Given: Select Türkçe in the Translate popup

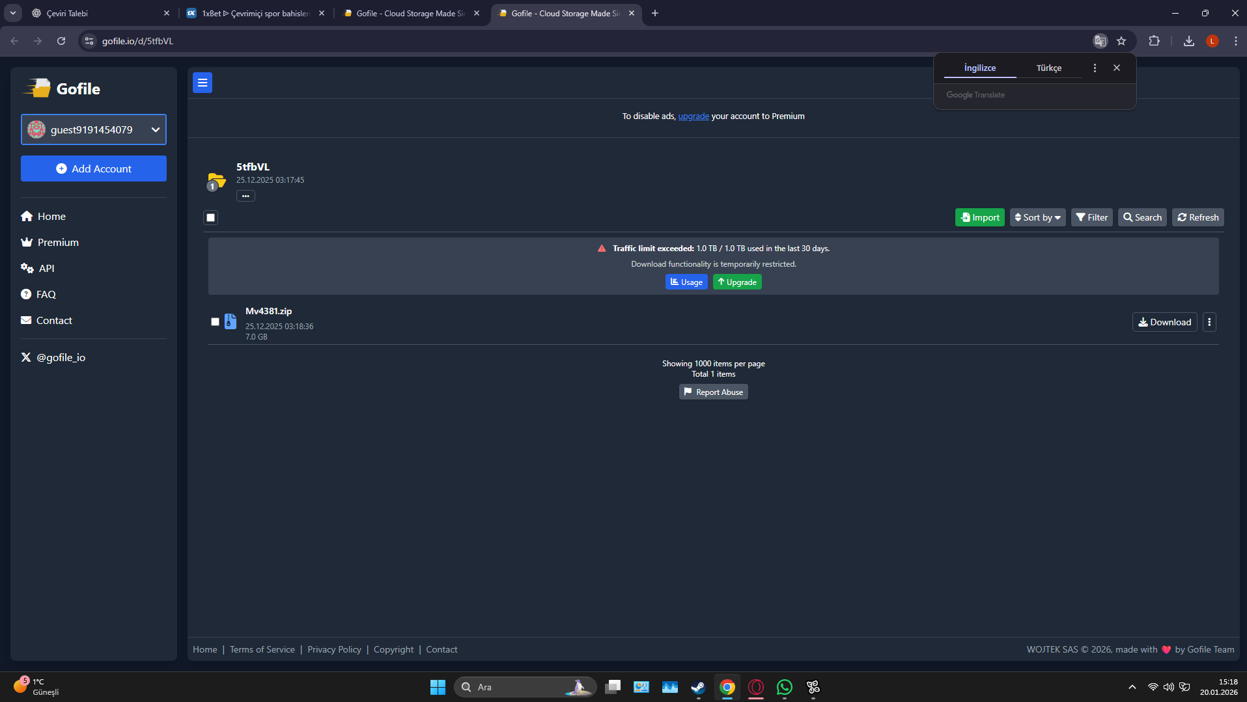Looking at the screenshot, I should 1049,68.
